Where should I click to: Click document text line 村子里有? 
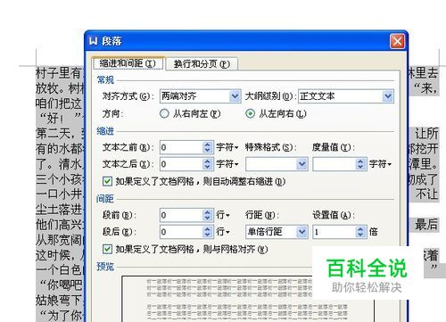click(x=59, y=73)
